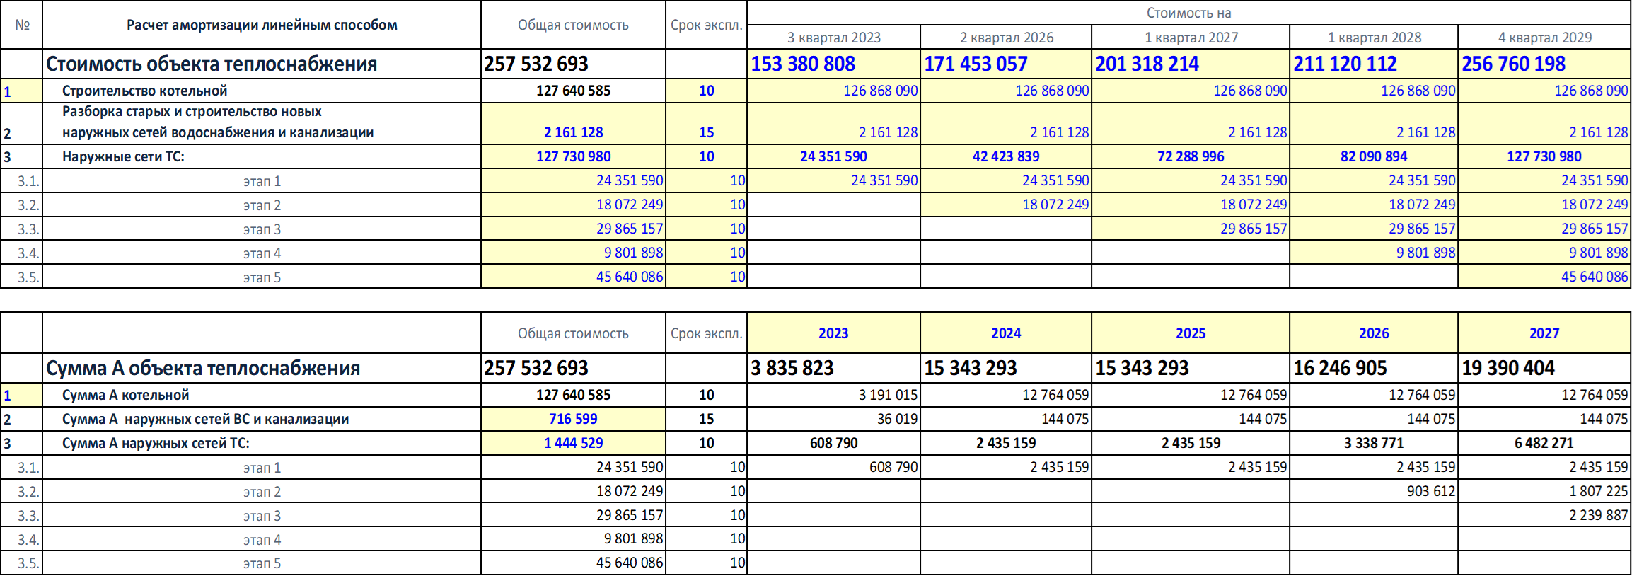Select the amortization total "16 246 905"
Viewport: 1632px width, 576px height.
(1375, 368)
